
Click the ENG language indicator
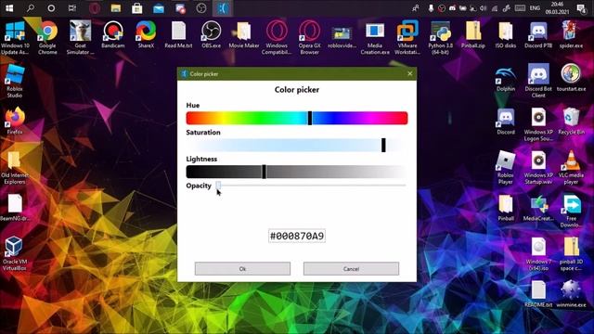pyautogui.click(x=535, y=8)
